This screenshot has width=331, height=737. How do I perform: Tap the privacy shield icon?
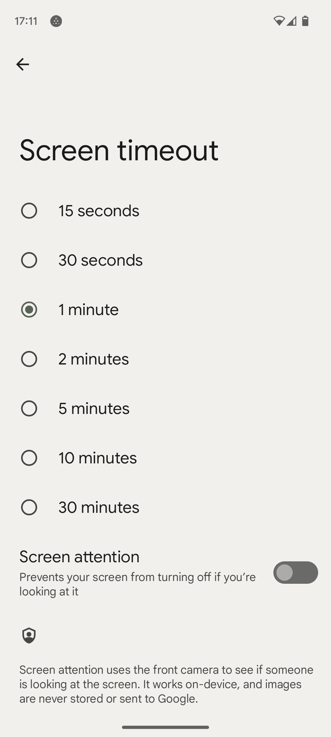coord(29,635)
